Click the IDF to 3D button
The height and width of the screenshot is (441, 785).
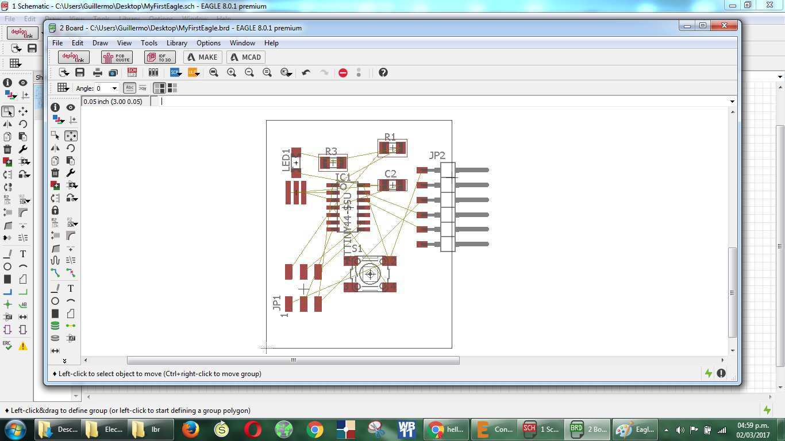(x=160, y=57)
